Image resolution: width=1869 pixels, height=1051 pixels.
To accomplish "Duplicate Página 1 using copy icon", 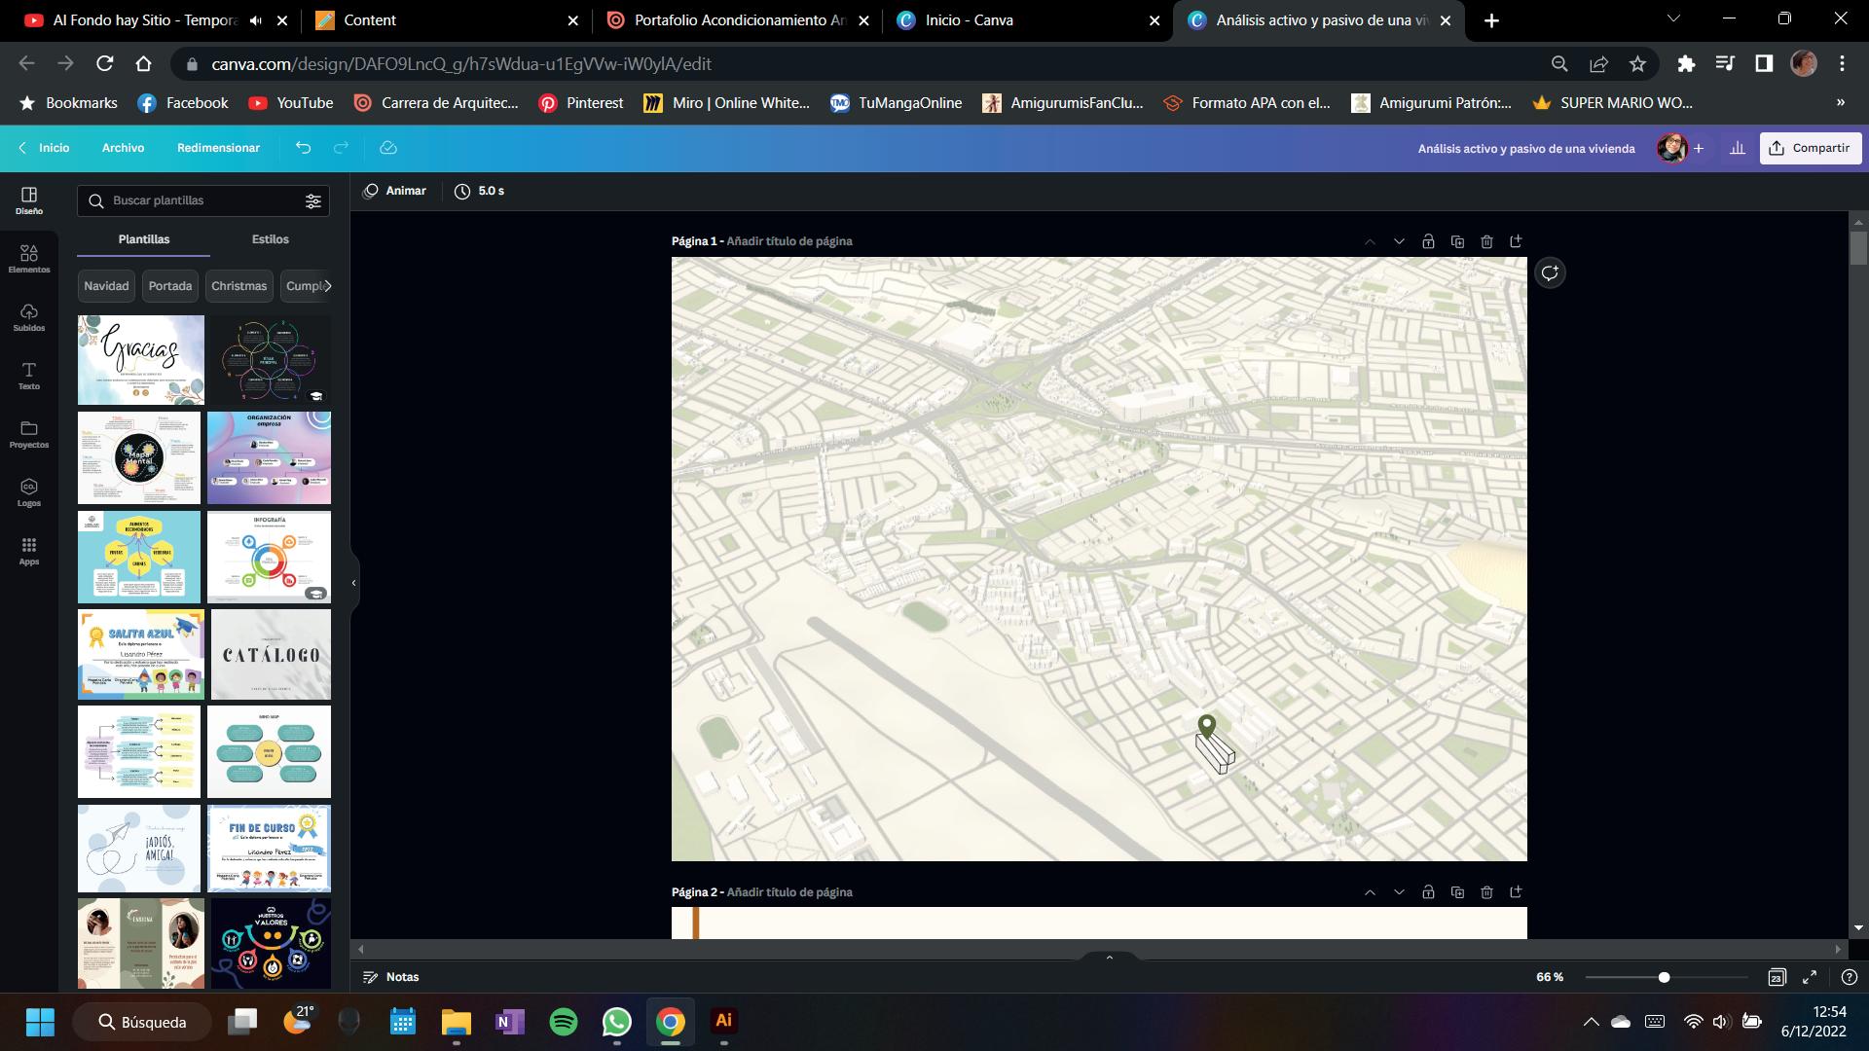I will 1457,241.
